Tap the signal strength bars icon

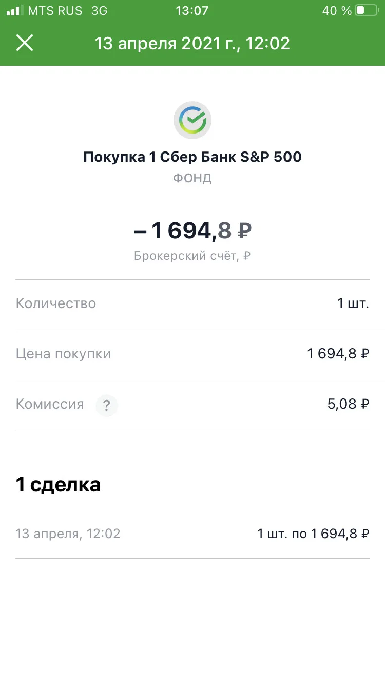pyautogui.click(x=15, y=10)
